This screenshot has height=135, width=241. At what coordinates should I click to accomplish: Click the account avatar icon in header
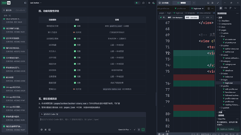153,3
